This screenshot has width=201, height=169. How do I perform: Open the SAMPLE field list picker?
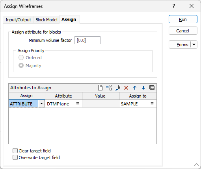click(152, 104)
